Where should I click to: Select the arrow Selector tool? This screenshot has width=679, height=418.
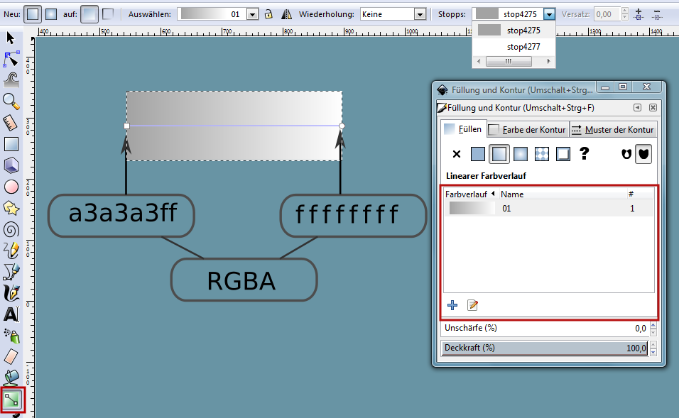(11, 38)
